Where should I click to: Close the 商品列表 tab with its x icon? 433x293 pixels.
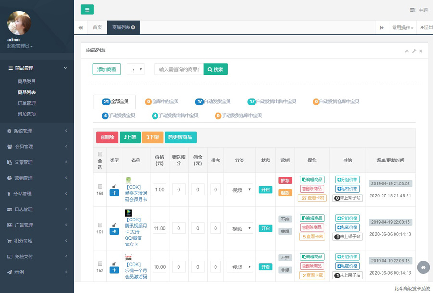click(133, 28)
